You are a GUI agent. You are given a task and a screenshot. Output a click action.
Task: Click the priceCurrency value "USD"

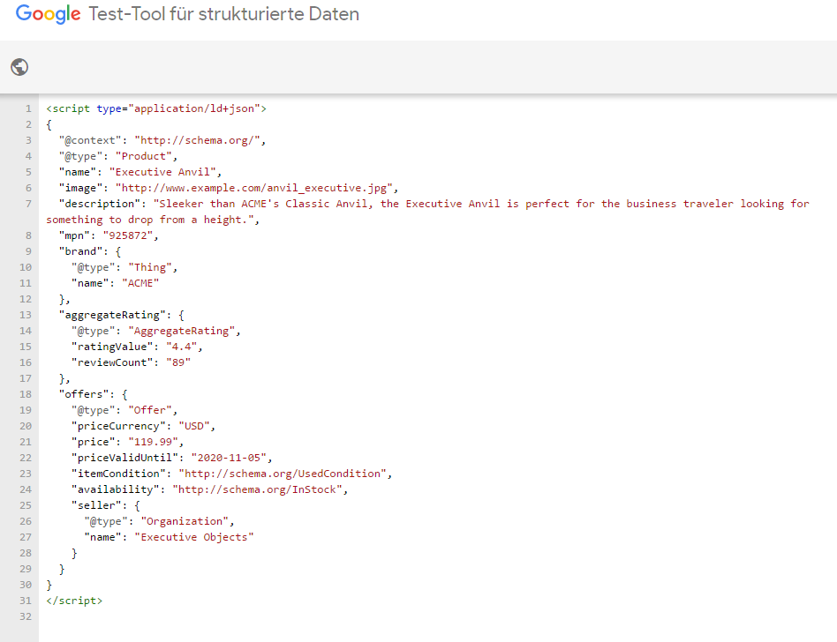pyautogui.click(x=193, y=426)
